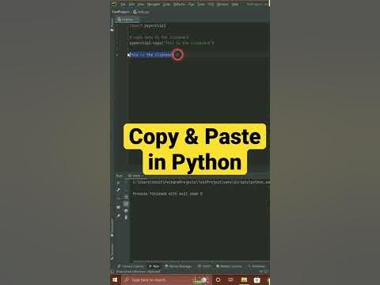The width and height of the screenshot is (380, 285).
Task: Open the View menu
Action: point(141,4)
